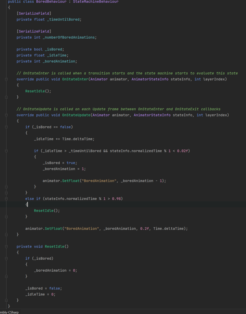Click the "BoredAnimation" string in the final SetFloat call

(x=82, y=229)
